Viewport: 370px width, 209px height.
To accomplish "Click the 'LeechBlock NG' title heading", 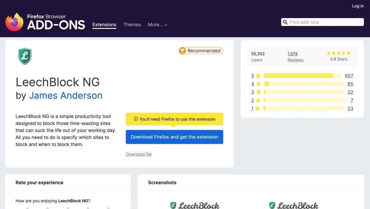I will click(58, 82).
